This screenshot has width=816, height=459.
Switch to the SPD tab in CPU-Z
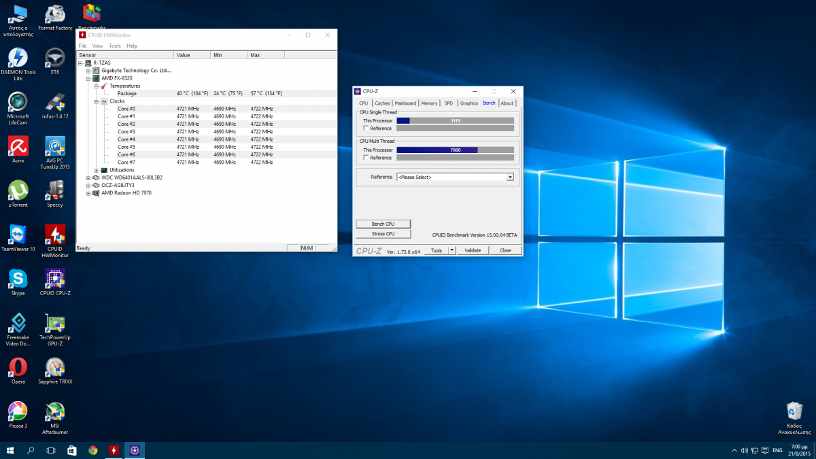[449, 103]
